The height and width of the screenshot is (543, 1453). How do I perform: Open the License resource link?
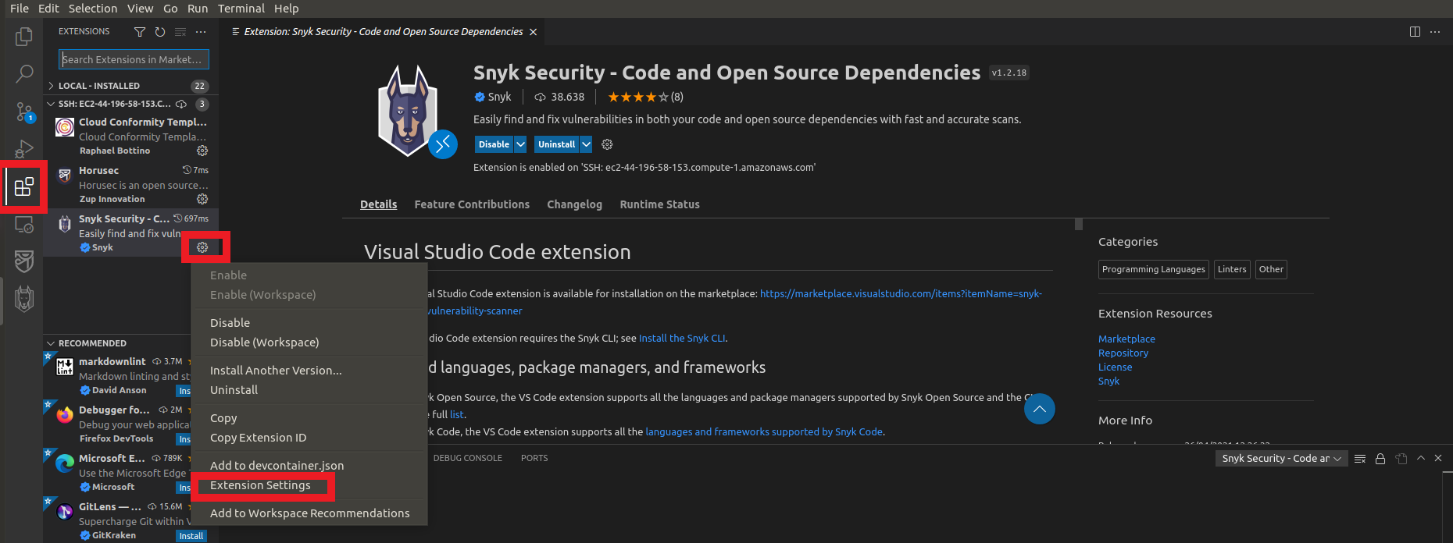[x=1115, y=367]
